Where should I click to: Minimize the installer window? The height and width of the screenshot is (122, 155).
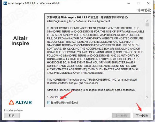pos(129,3)
